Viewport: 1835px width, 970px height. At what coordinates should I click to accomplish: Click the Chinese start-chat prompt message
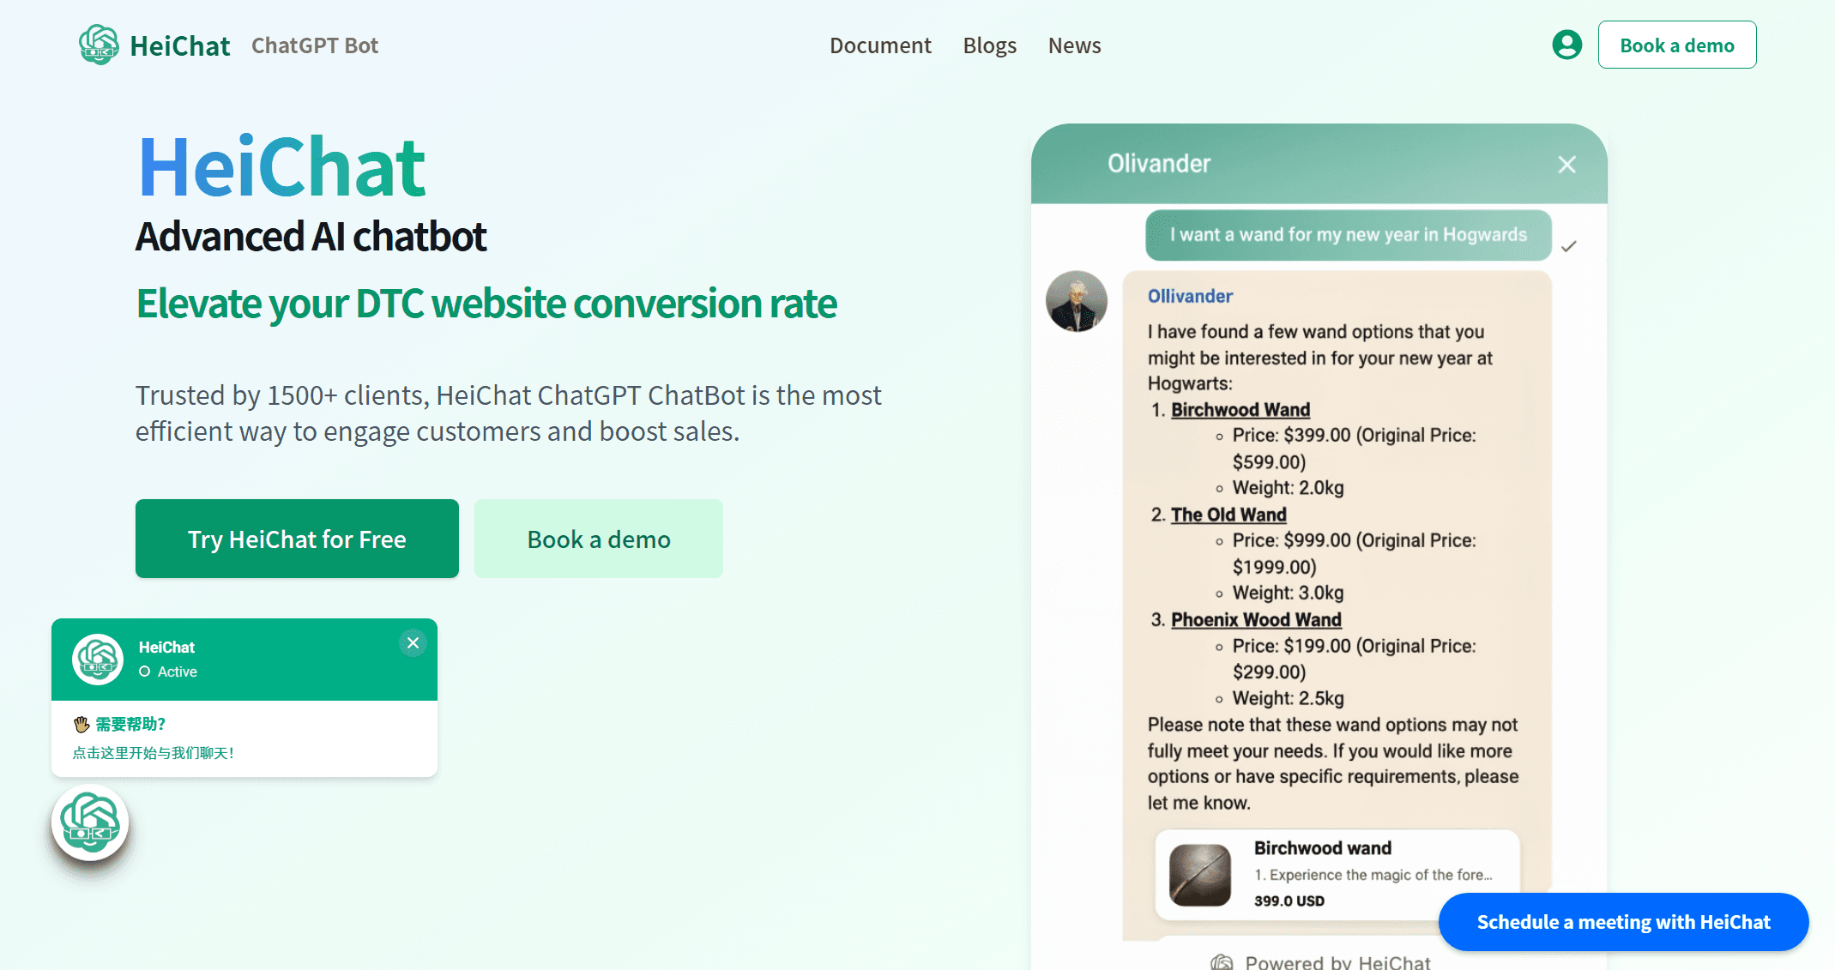point(154,753)
